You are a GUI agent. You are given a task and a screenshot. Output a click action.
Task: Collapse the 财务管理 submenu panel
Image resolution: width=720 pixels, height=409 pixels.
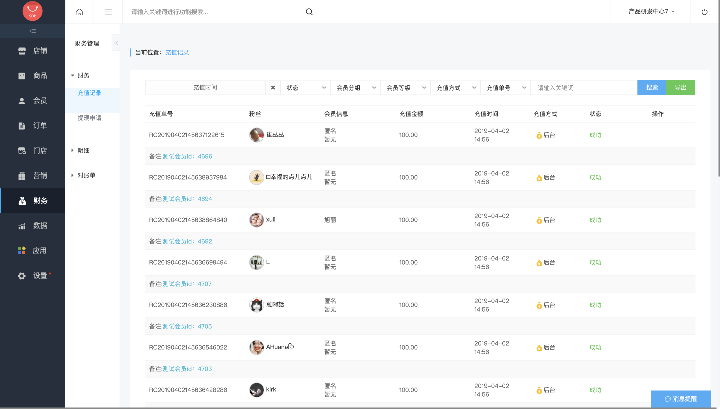[x=116, y=43]
